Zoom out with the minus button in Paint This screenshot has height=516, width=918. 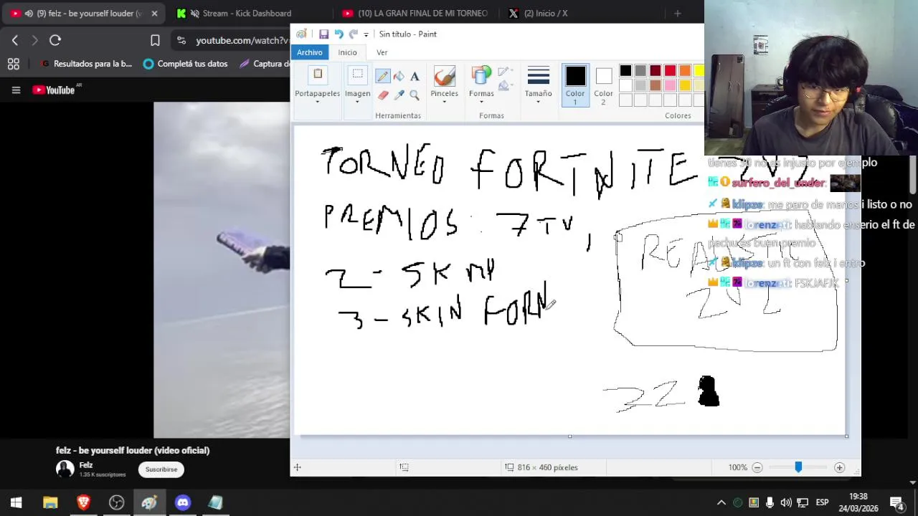click(757, 467)
